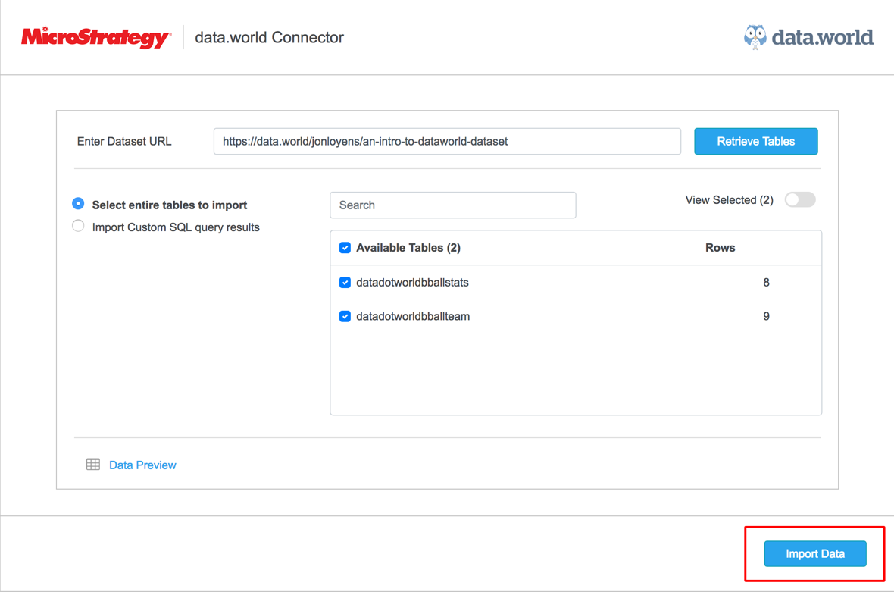Viewport: 894px width, 592px height.
Task: Click the datadotworldbballstats table name
Action: 412,283
